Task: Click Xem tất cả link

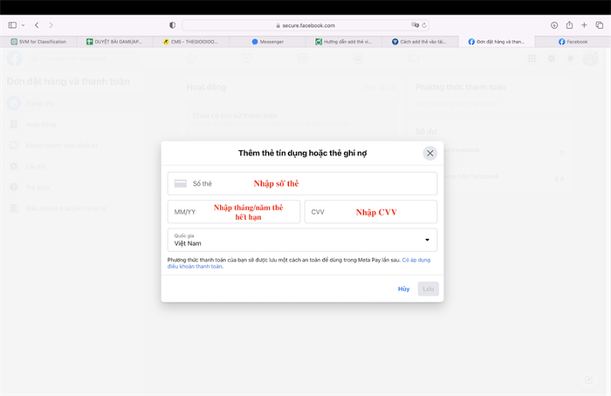Action: (x=379, y=87)
